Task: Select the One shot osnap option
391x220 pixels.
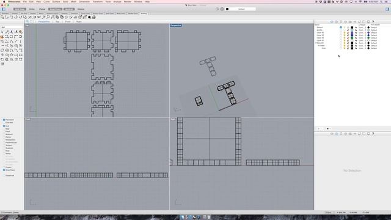Action: pos(8,122)
